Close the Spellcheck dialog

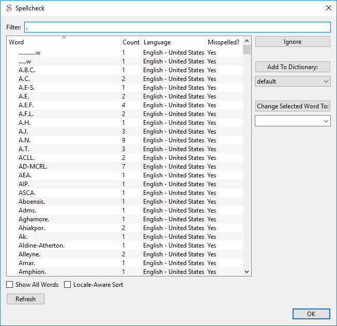[x=328, y=8]
